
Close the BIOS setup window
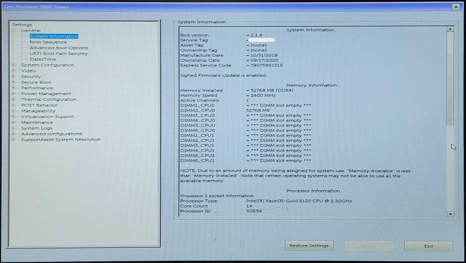[x=456, y=6]
